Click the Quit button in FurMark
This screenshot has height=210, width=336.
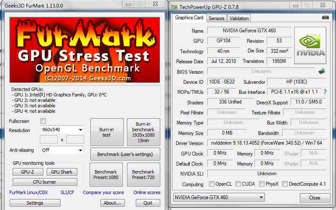click(x=148, y=203)
